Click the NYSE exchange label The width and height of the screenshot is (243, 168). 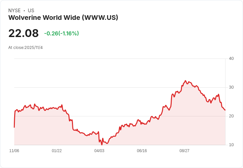pos(15,10)
